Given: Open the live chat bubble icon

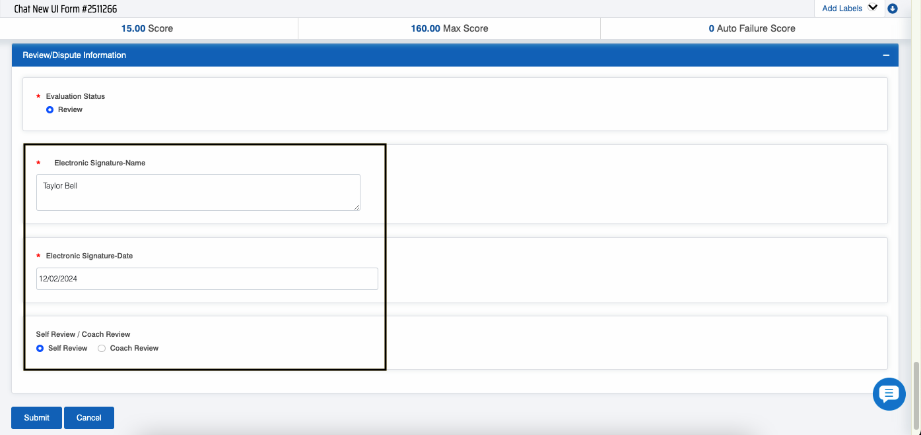Looking at the screenshot, I should point(889,394).
